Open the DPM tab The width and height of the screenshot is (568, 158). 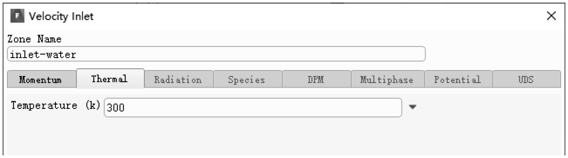pos(316,79)
